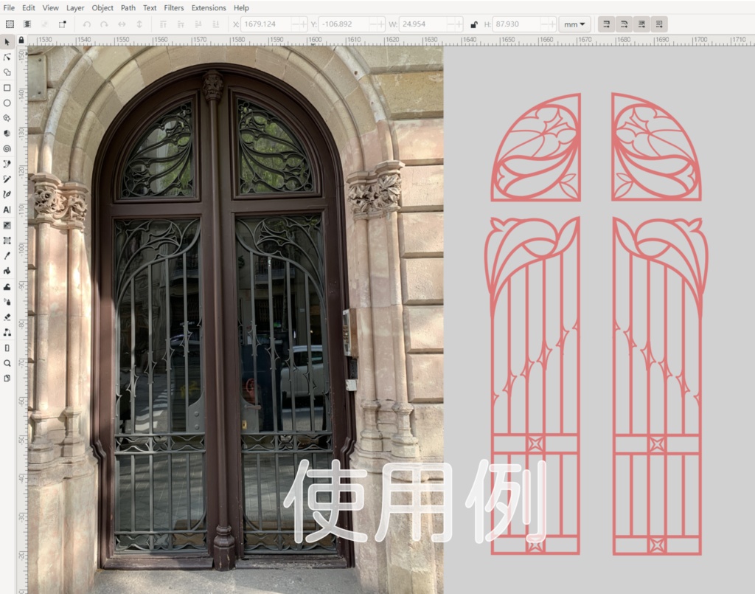Image resolution: width=755 pixels, height=594 pixels.
Task: Decrease Y position with minus button
Action: (x=373, y=24)
